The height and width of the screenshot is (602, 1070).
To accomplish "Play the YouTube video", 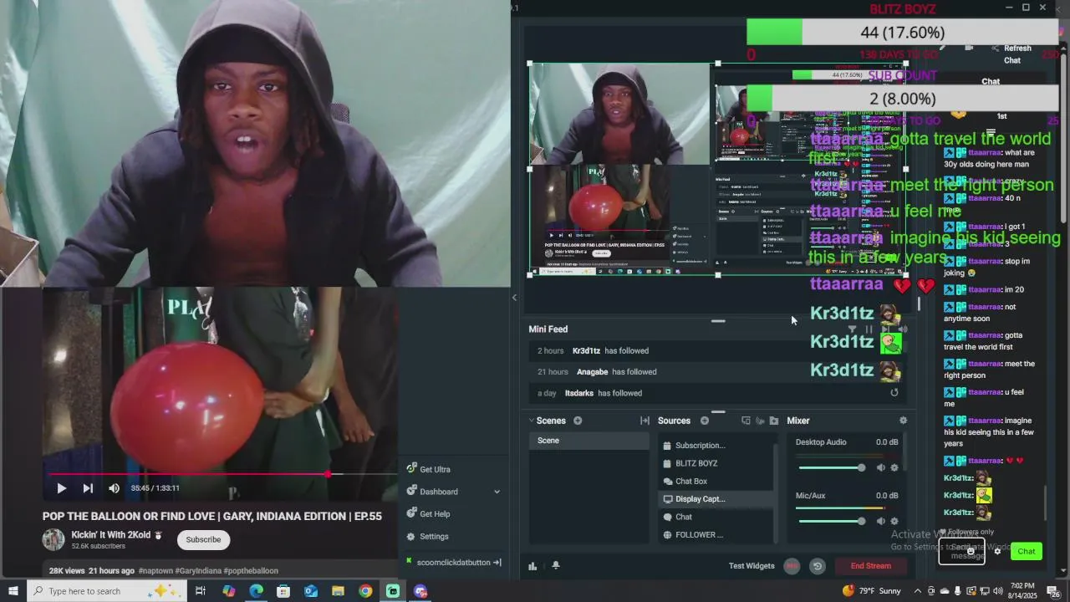I will click(x=61, y=488).
